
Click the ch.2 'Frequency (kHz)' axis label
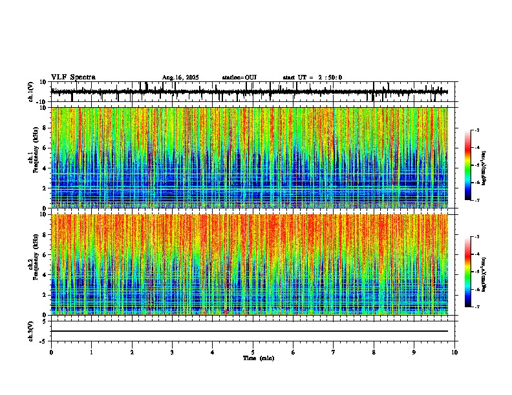coord(36,257)
